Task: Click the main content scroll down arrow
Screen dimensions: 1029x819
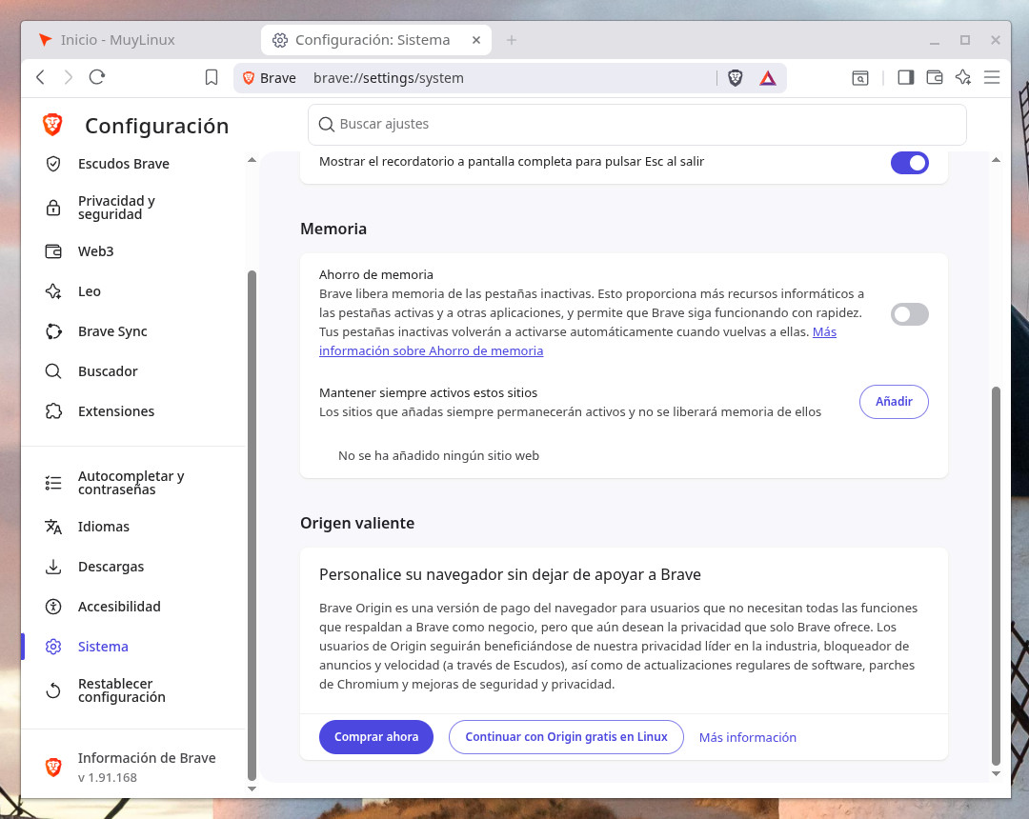Action: tap(996, 773)
